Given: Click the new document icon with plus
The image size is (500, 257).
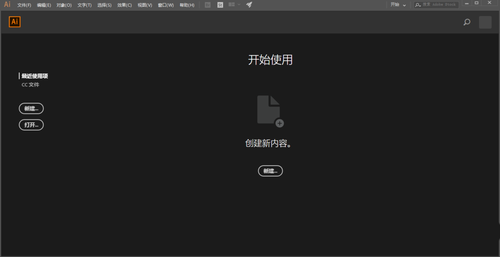Looking at the screenshot, I should 270,111.
